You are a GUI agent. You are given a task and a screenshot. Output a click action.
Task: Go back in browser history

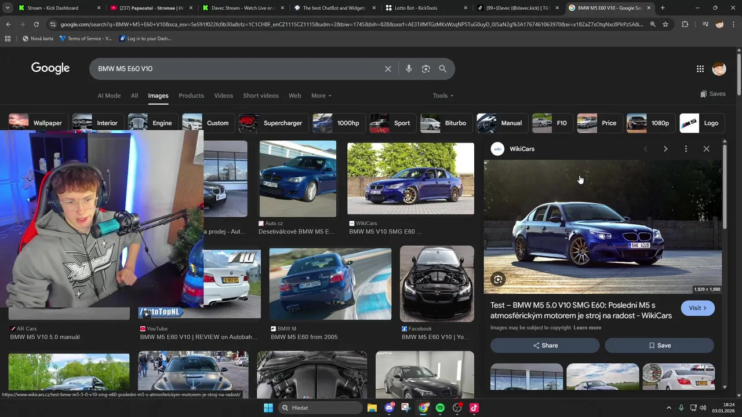8,24
